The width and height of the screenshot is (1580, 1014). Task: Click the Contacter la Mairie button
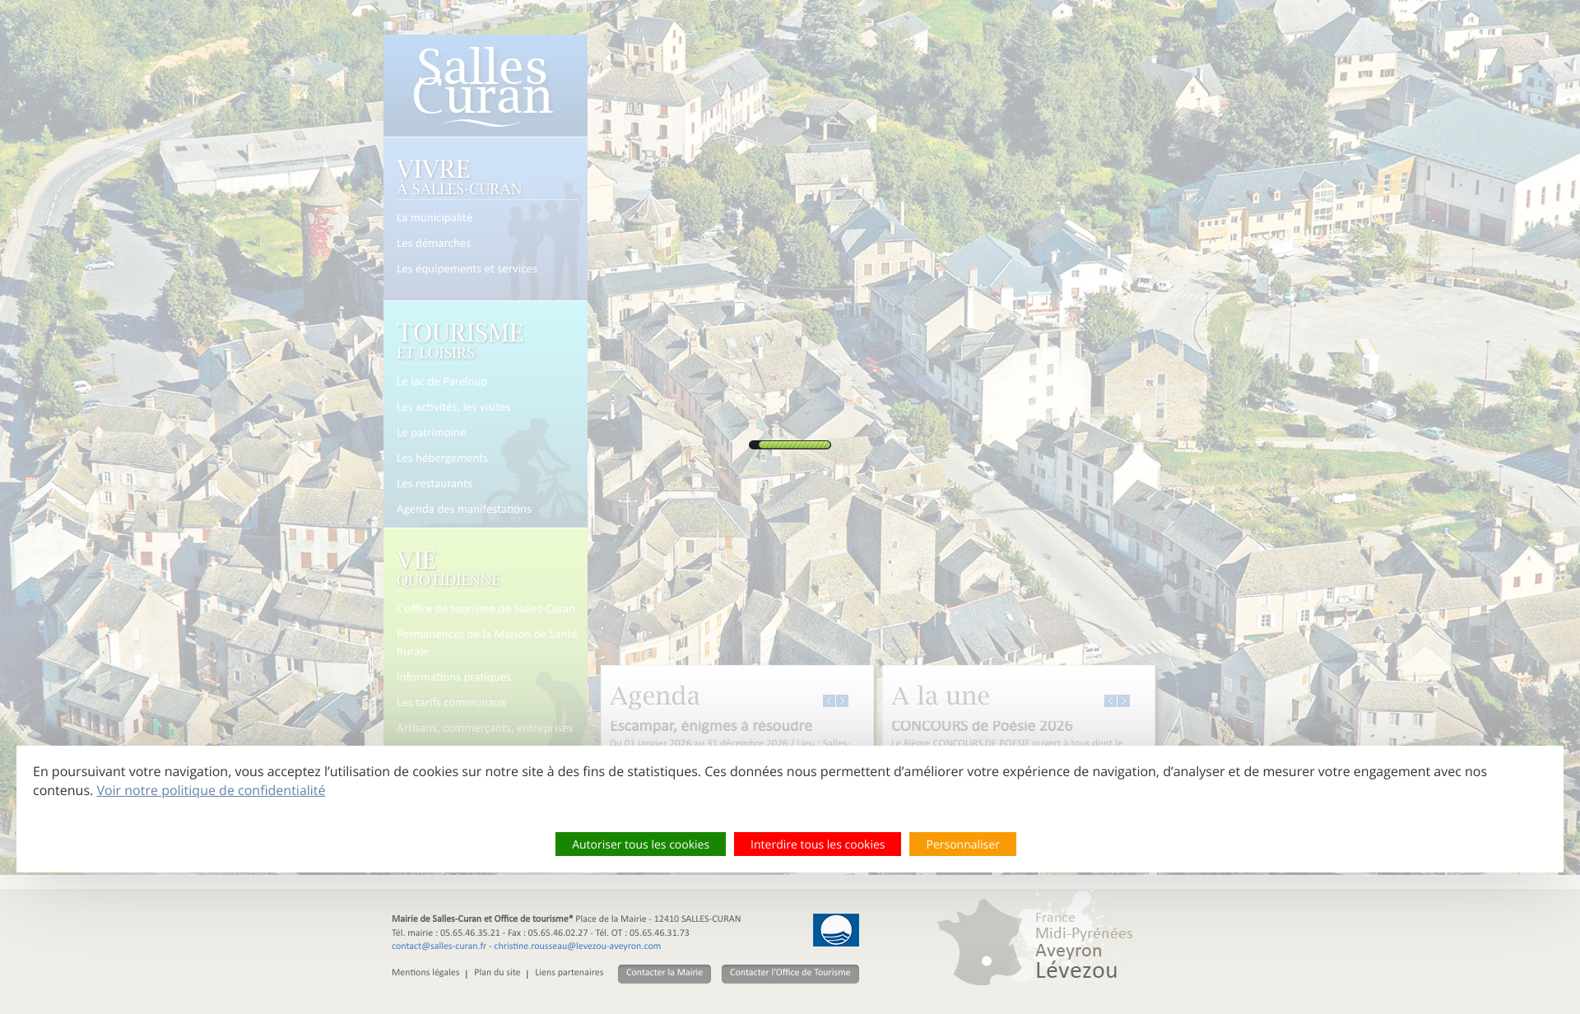[664, 973]
